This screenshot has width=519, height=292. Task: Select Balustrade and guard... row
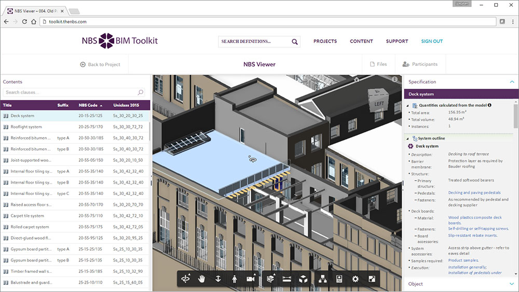coord(75,283)
